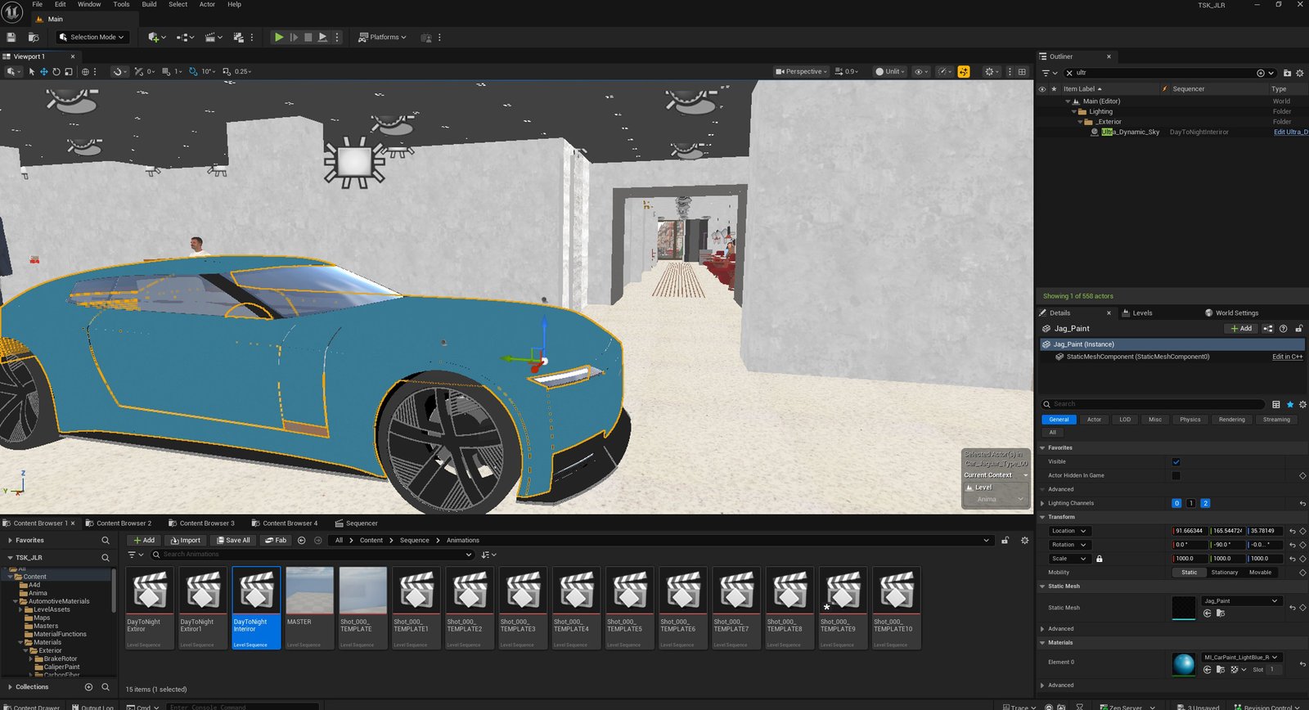Select the Rotate transform tool
This screenshot has width=1309, height=710.
tap(56, 72)
